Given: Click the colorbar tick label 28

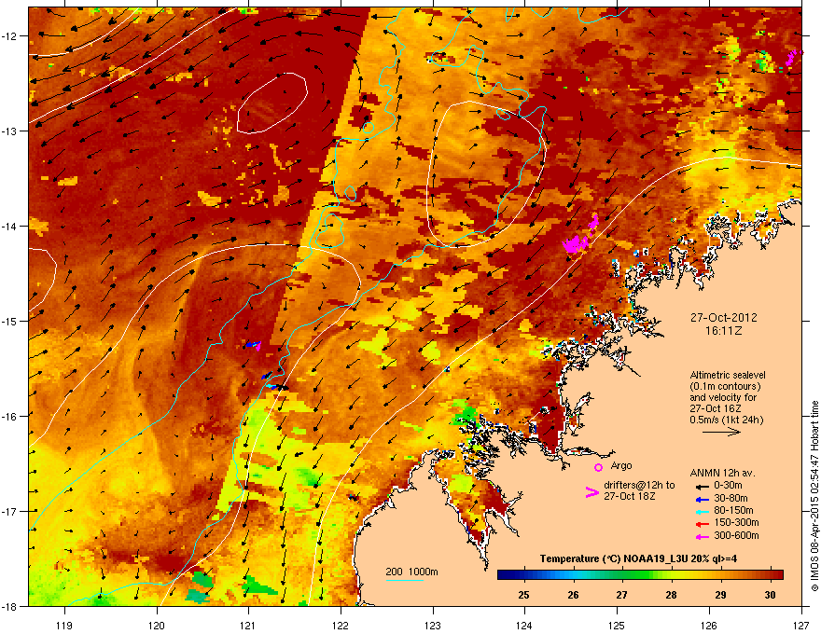Looking at the screenshot, I should click(x=671, y=595).
